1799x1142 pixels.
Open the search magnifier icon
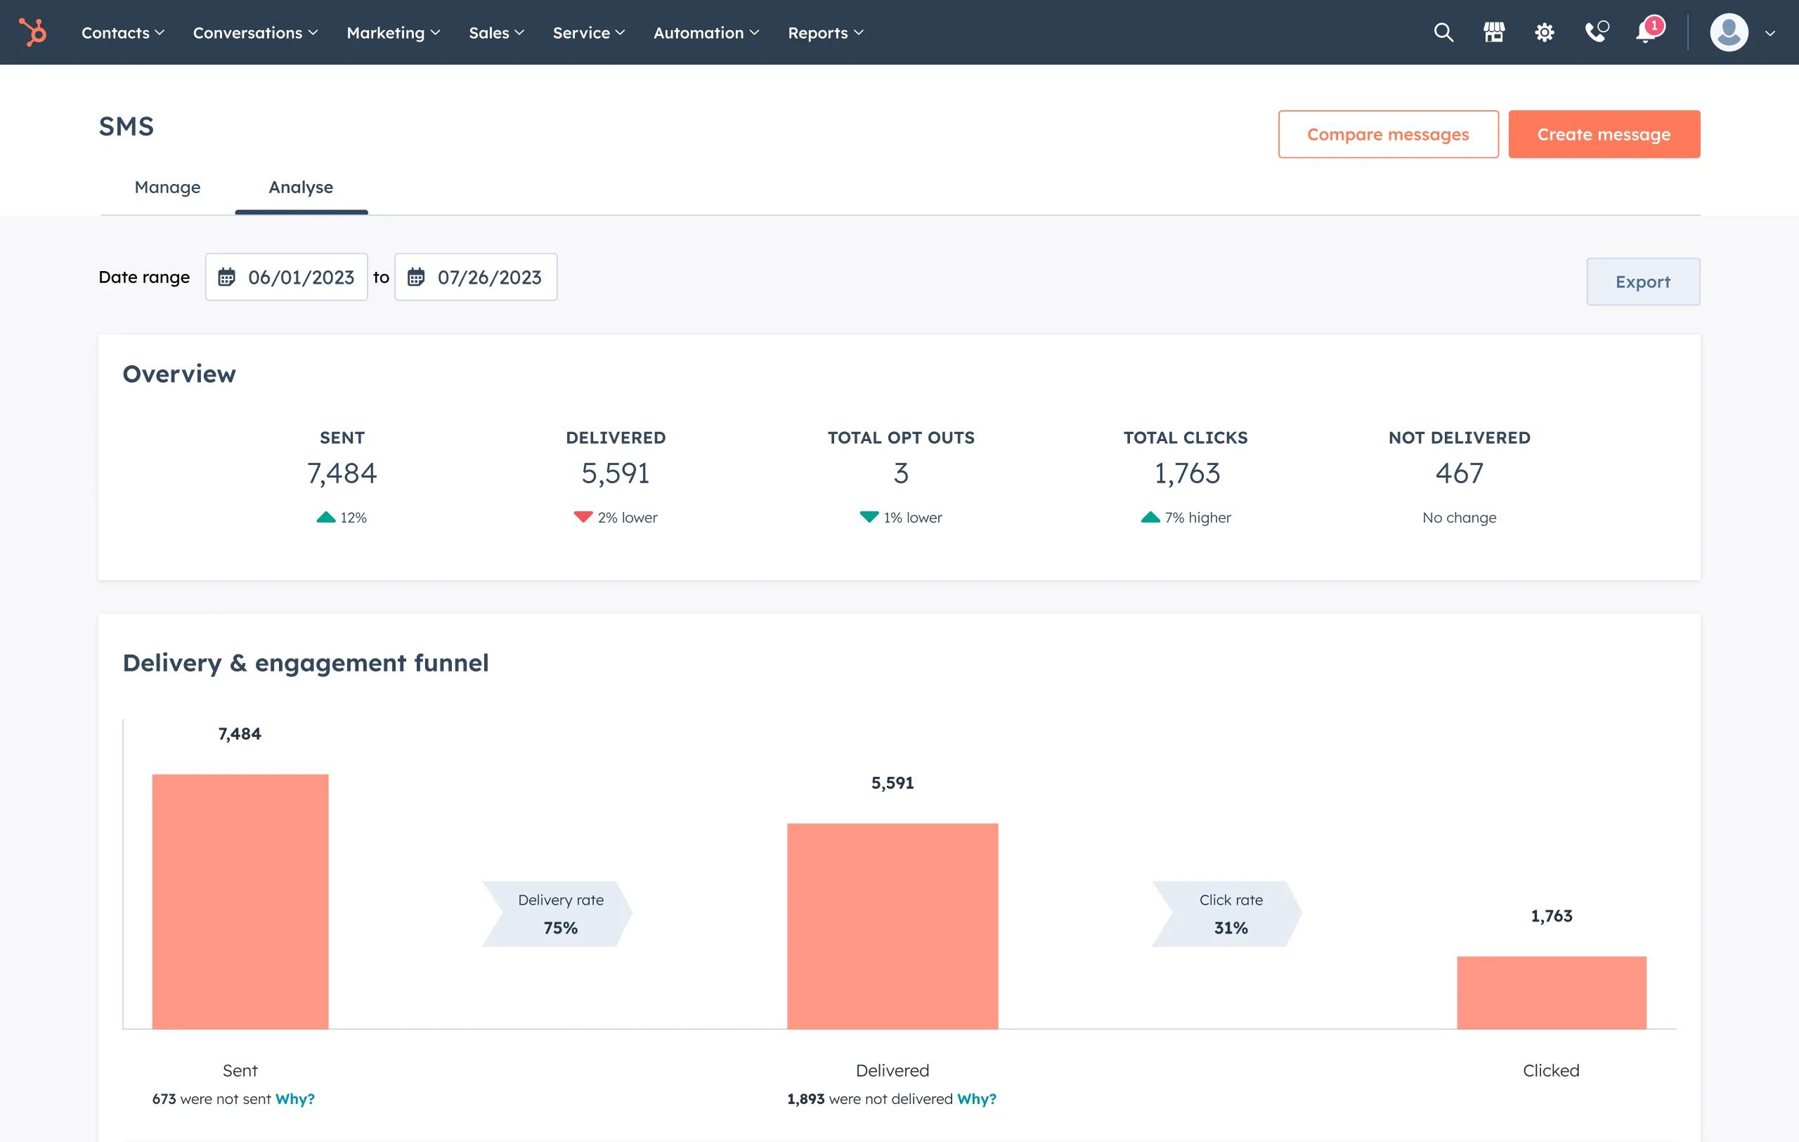pyautogui.click(x=1443, y=32)
